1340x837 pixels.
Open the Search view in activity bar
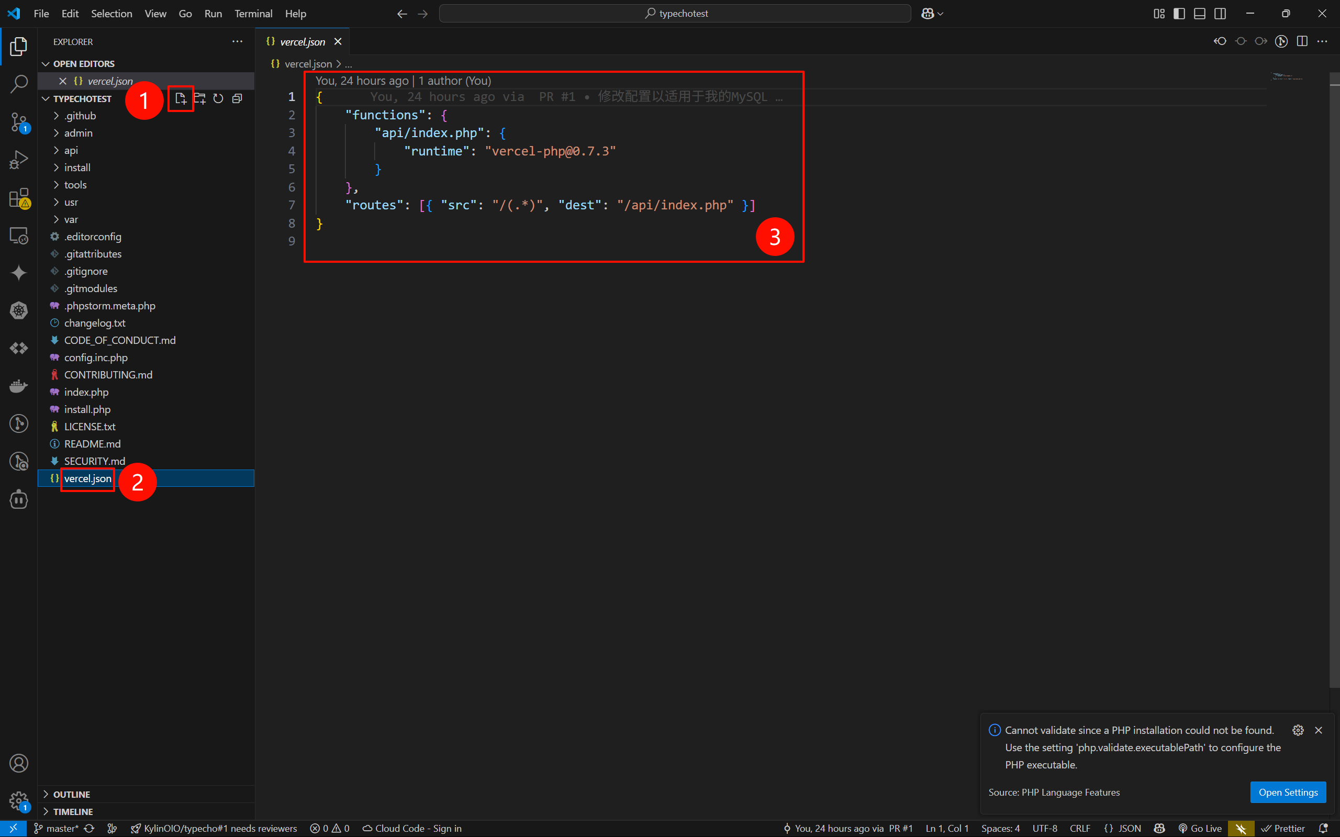coord(19,84)
